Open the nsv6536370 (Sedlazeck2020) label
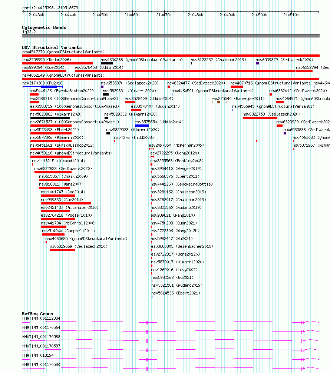This screenshot has width=330, height=373. [x=130, y=83]
